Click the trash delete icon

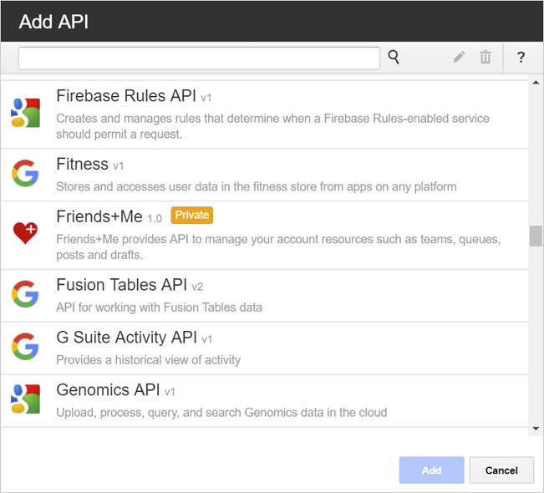point(486,58)
